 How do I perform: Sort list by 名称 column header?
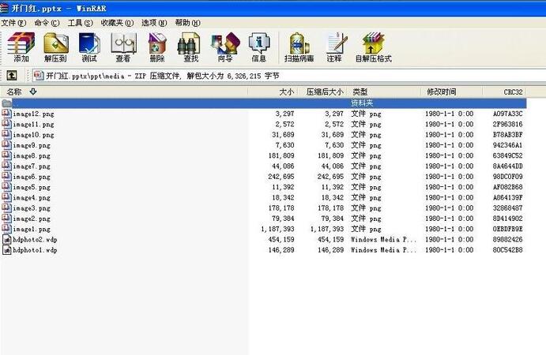(15, 92)
